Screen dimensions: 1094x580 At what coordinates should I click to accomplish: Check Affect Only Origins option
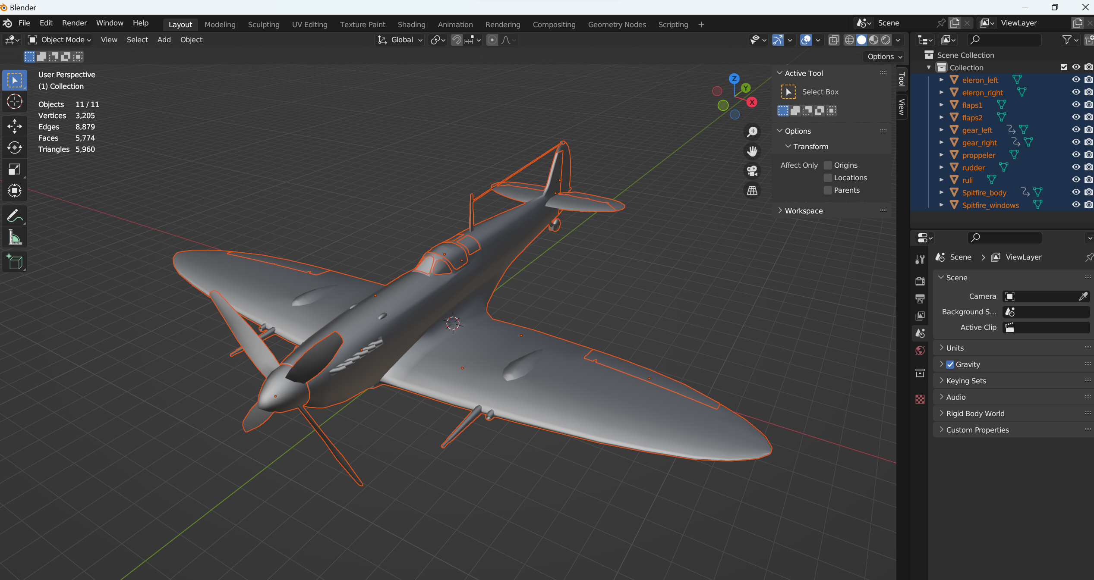coord(828,165)
